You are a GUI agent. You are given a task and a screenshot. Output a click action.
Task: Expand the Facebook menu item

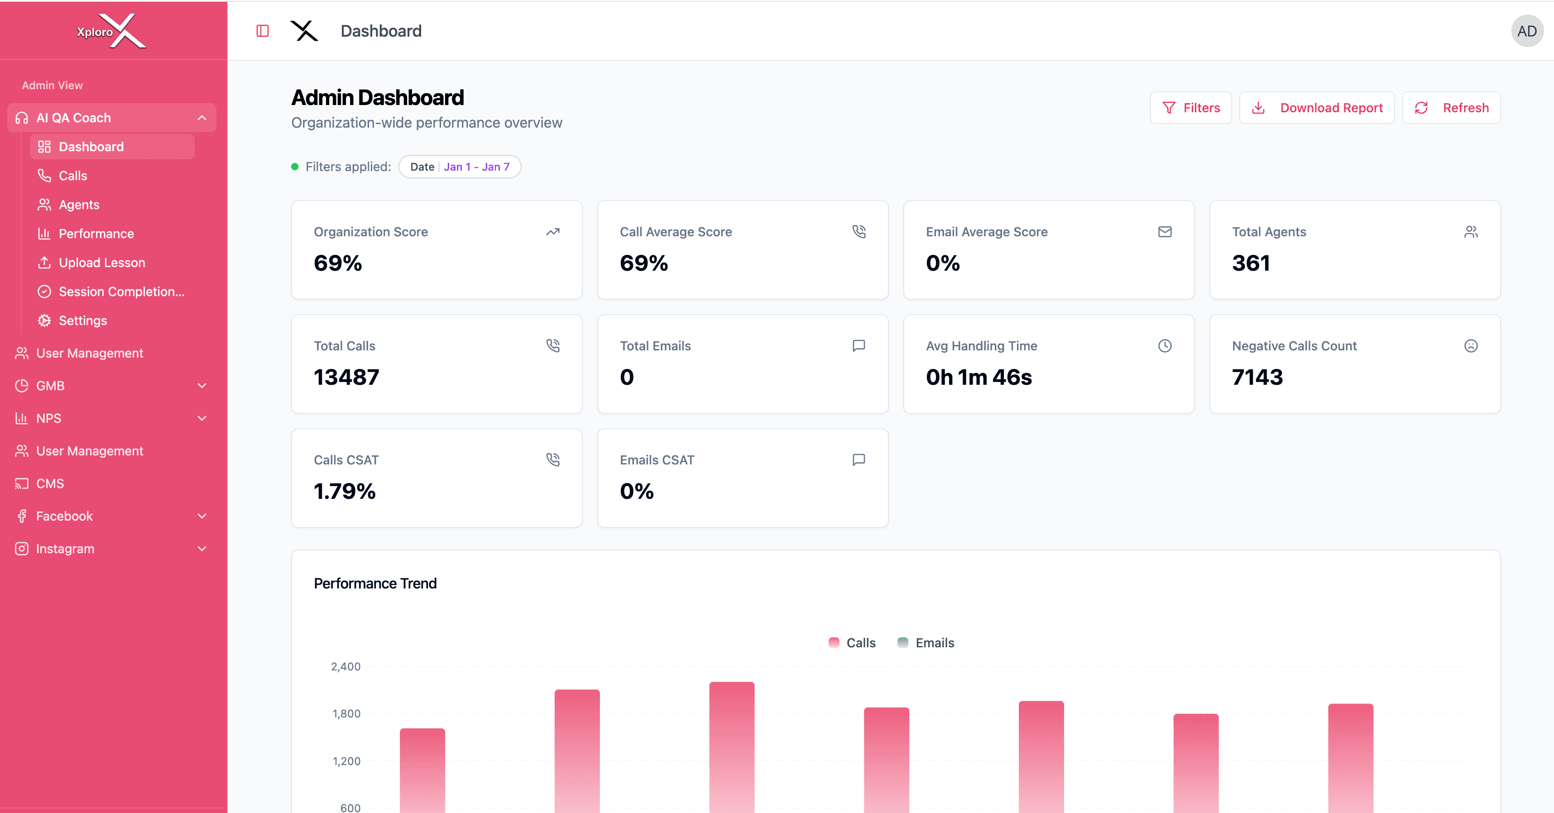coord(202,516)
